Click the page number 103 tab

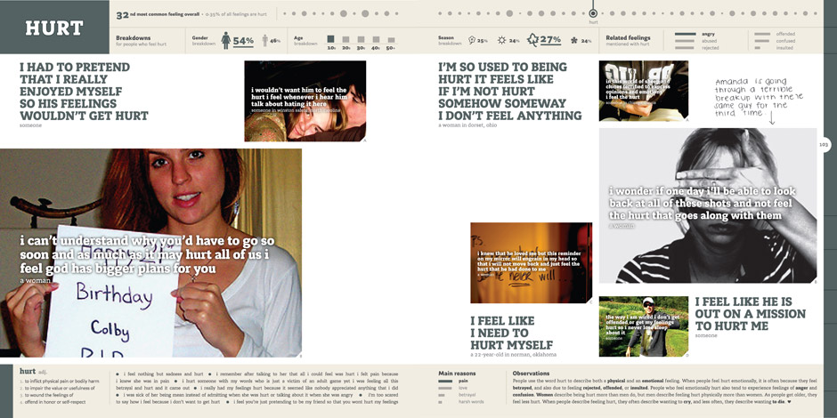coord(824,144)
